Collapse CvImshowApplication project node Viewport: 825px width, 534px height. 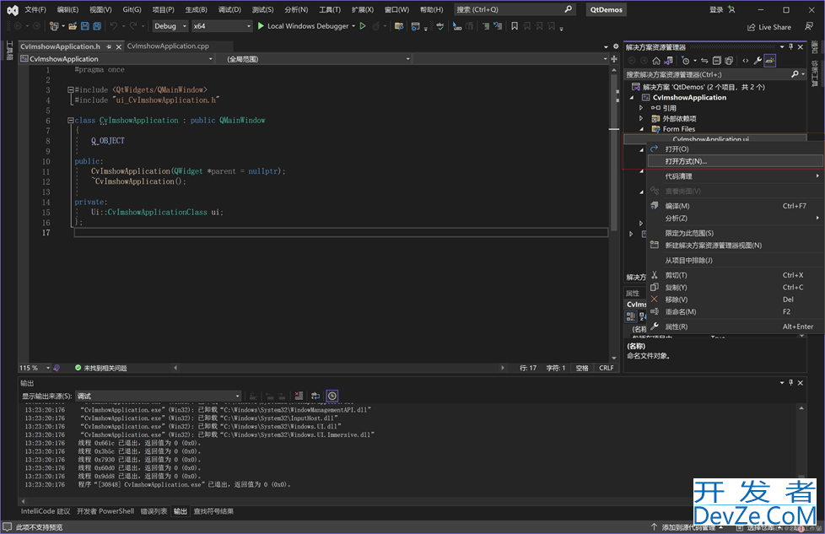click(632, 97)
